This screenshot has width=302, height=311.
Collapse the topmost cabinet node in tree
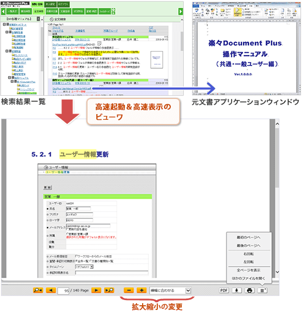point(4,24)
